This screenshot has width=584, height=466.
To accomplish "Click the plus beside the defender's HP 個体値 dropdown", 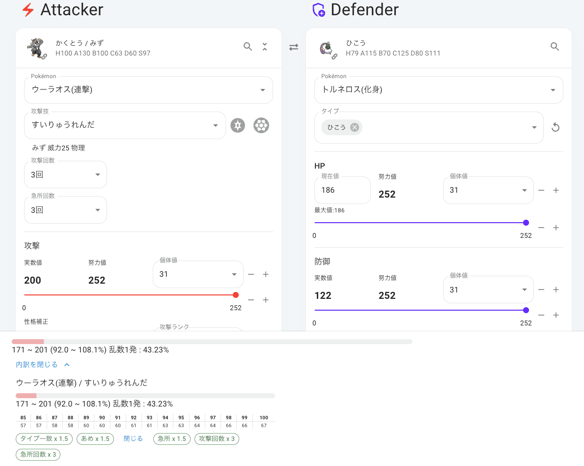I will 556,190.
